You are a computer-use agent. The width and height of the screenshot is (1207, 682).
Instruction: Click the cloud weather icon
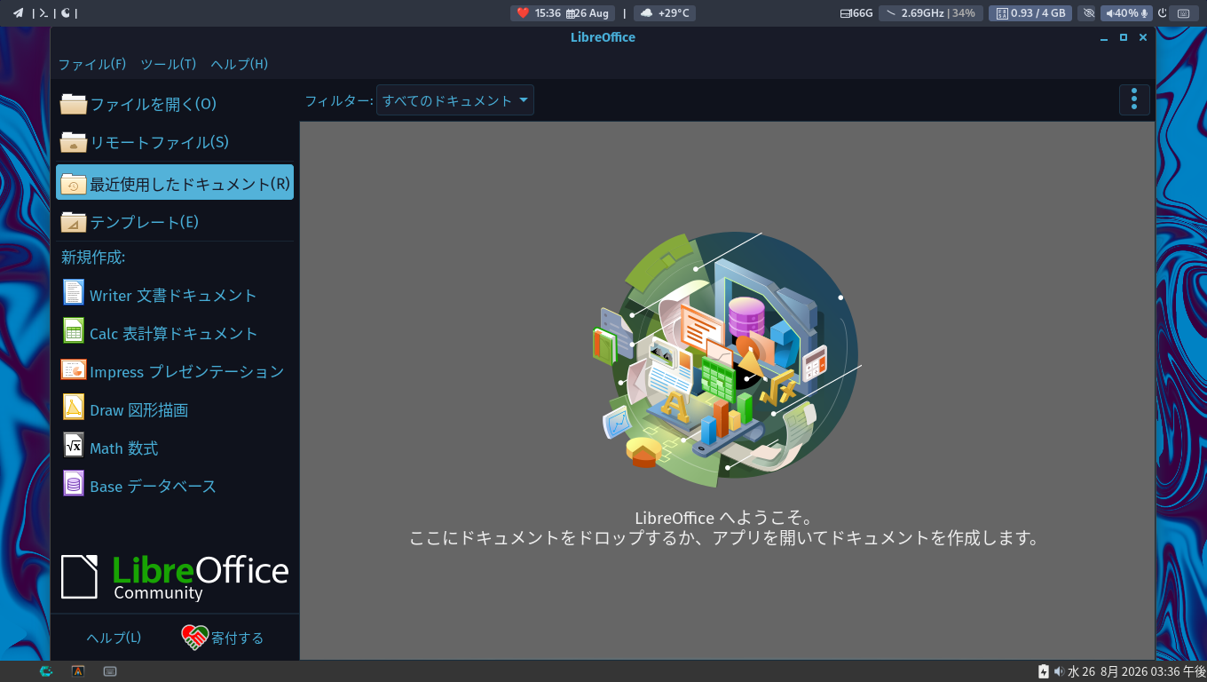pyautogui.click(x=646, y=13)
